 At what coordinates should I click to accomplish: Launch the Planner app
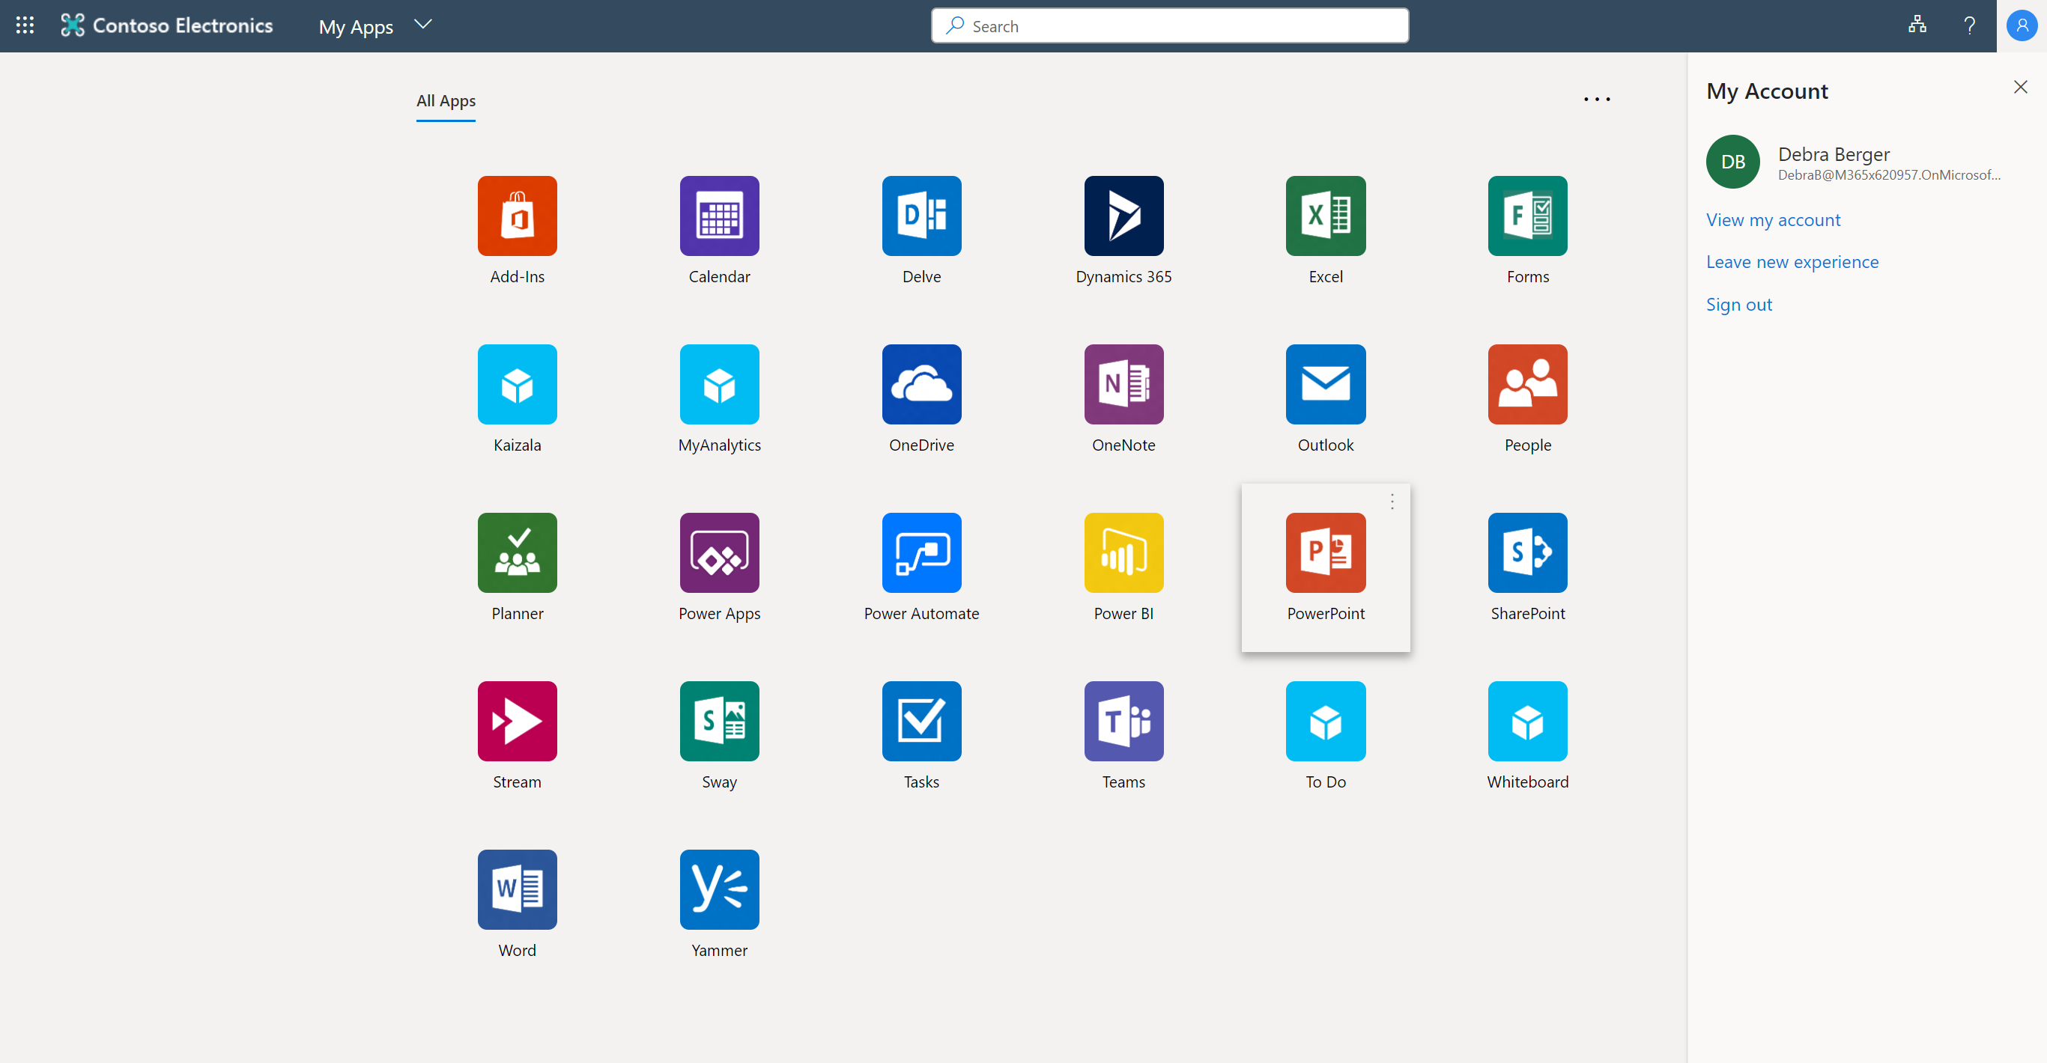pos(518,552)
